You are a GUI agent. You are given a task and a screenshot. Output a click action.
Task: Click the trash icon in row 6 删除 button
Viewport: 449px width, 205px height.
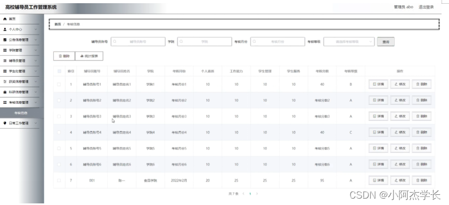tap(418, 165)
